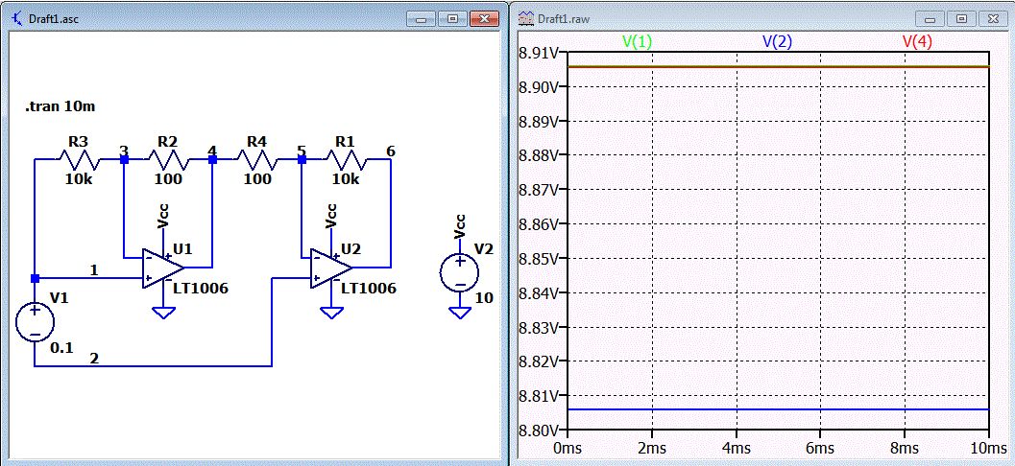
Task: Click the time axis at 4ms label
Action: 736,449
